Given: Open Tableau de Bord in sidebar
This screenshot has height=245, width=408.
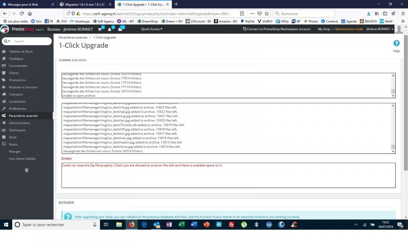Looking at the screenshot, I should click(x=20, y=51).
